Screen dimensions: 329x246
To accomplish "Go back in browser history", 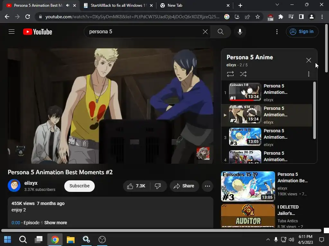I will coord(7,17).
